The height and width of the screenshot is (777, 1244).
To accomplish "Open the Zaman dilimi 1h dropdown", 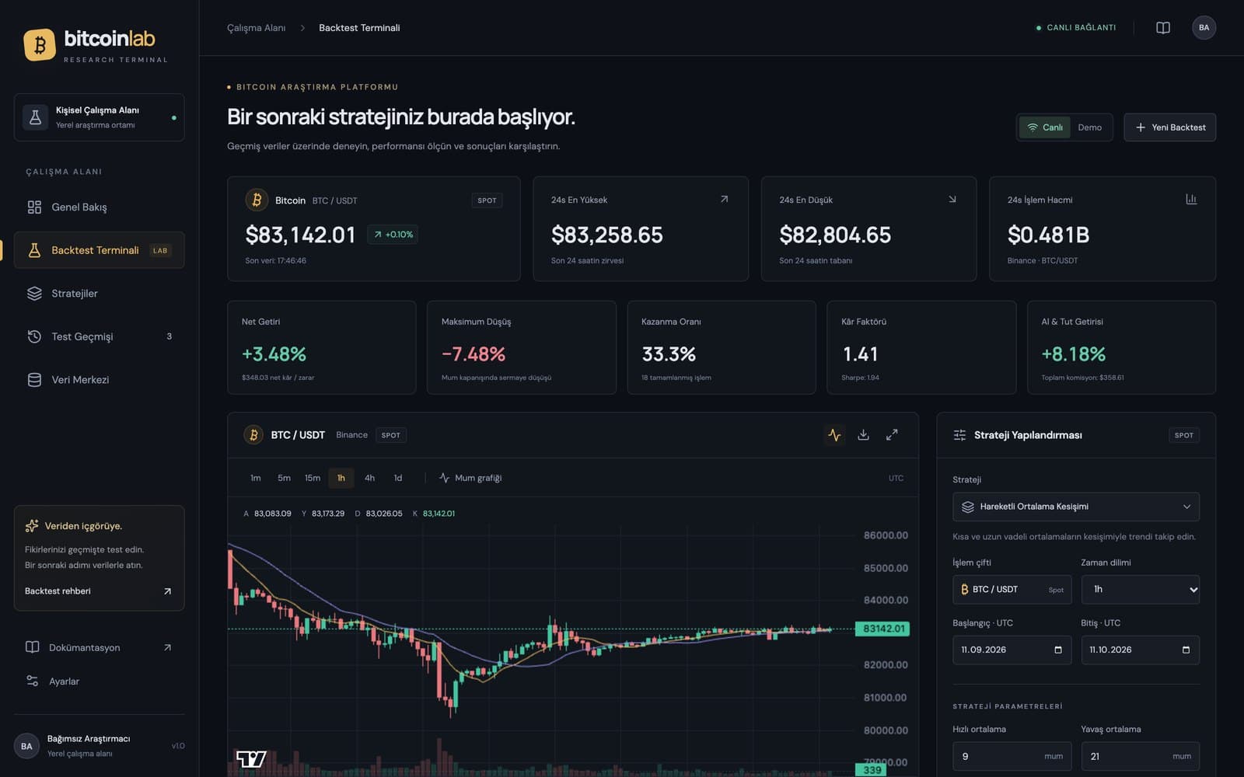I will 1140,590.
